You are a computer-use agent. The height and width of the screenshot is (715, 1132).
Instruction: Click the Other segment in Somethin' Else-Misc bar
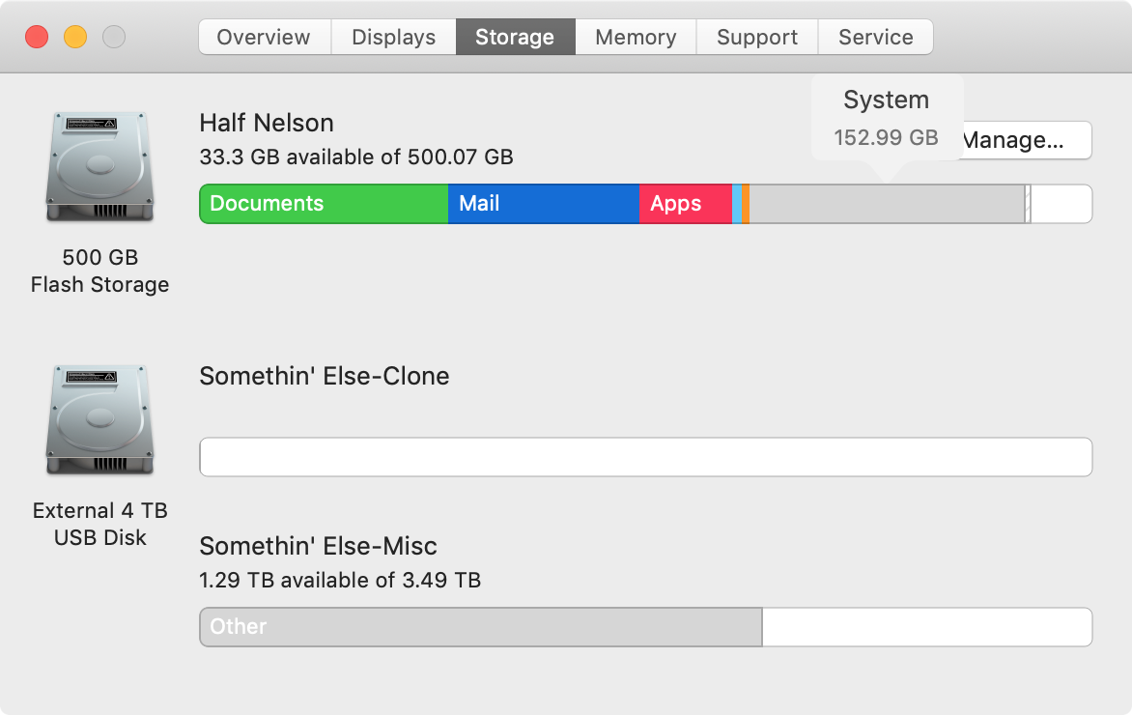tap(481, 627)
